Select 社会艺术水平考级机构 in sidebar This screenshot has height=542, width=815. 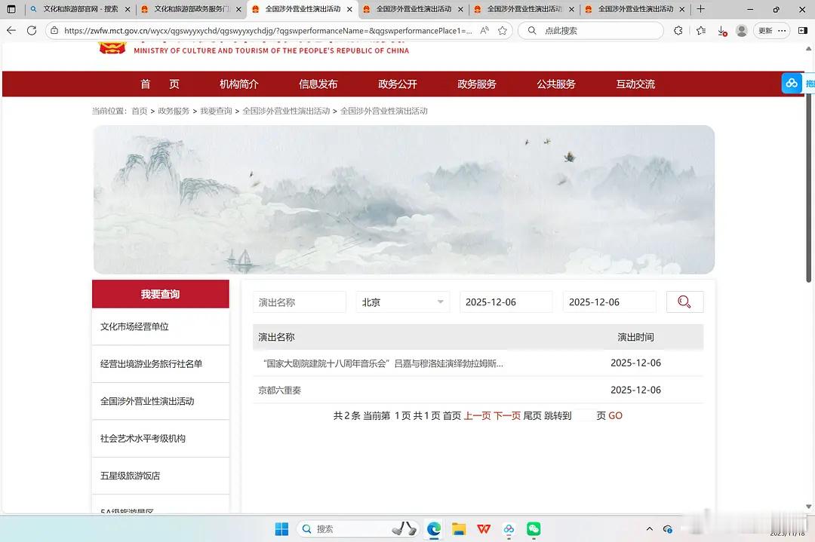point(161,439)
